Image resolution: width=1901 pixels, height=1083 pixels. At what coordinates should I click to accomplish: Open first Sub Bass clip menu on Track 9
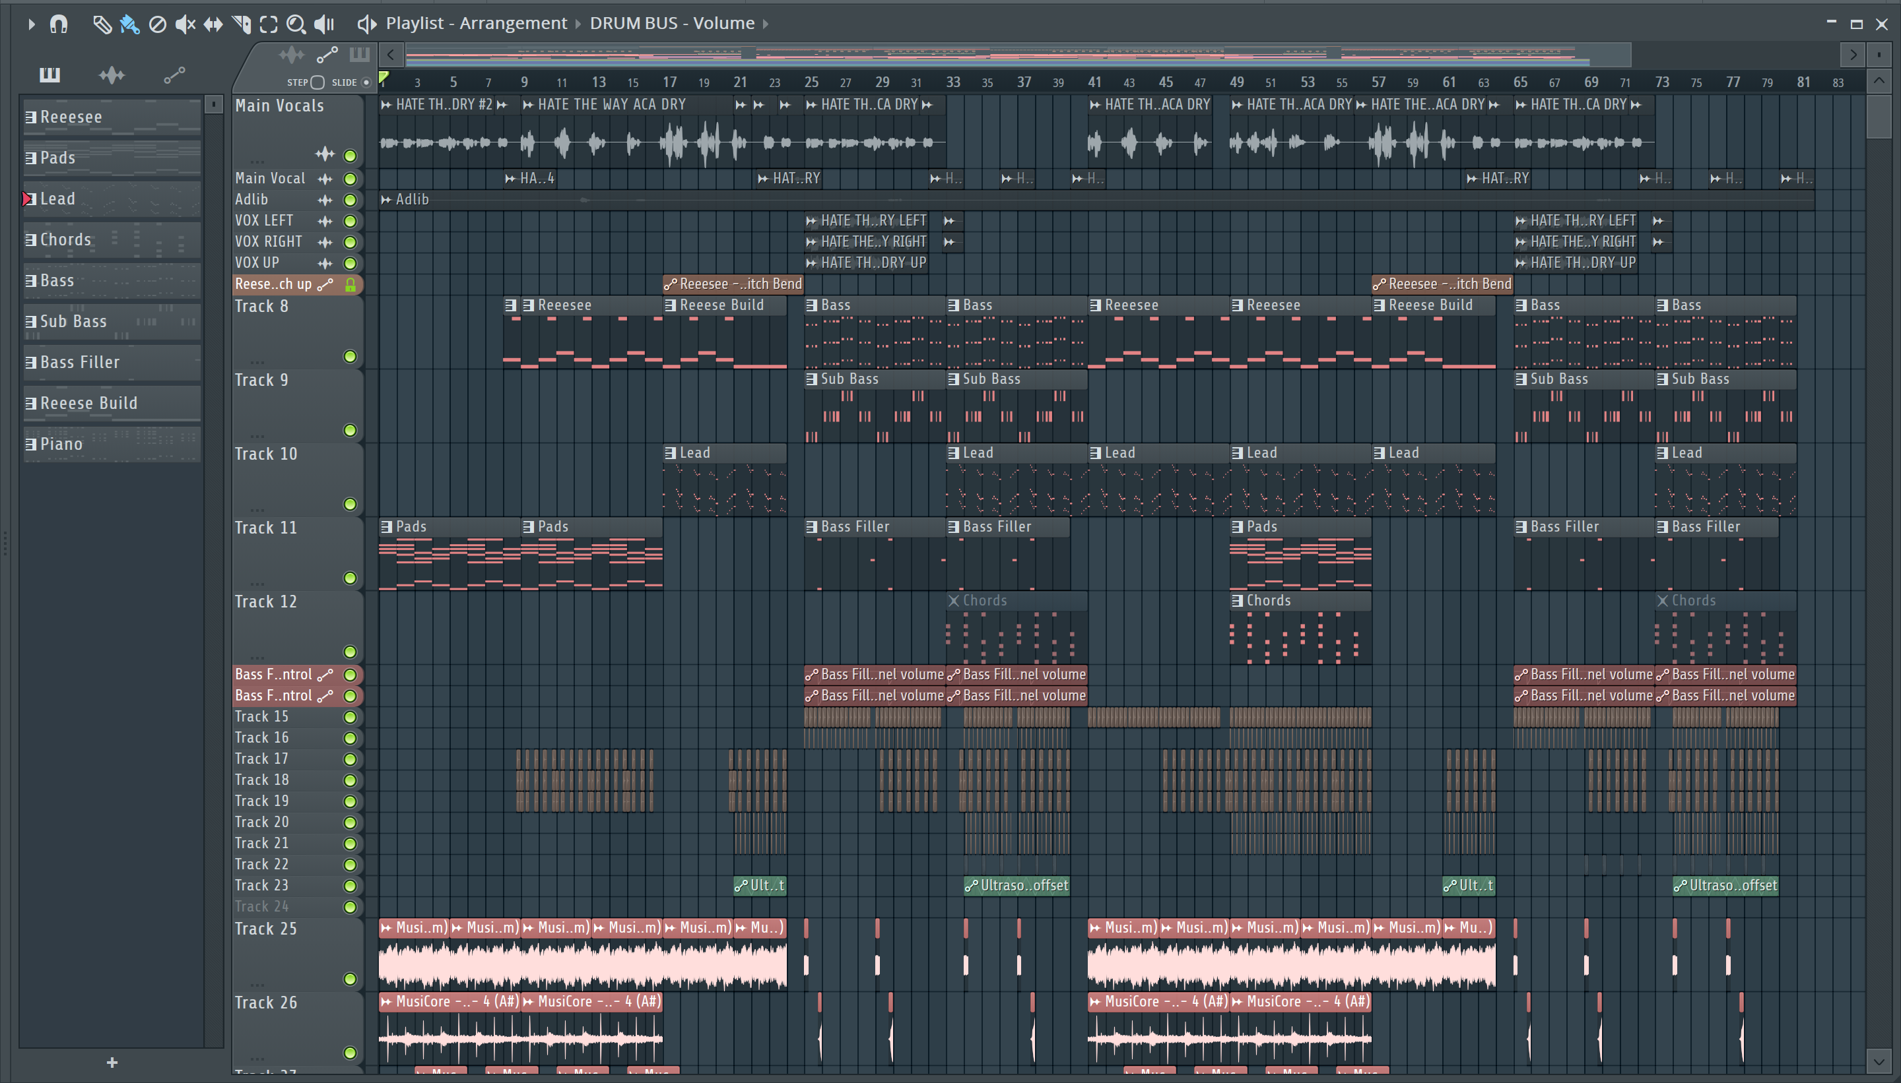(811, 379)
